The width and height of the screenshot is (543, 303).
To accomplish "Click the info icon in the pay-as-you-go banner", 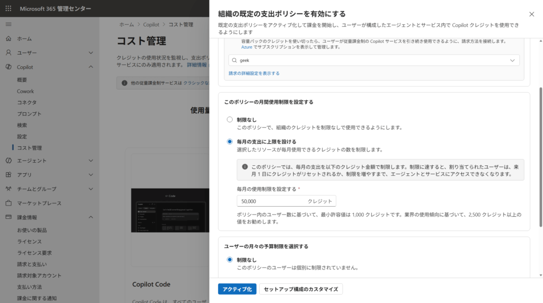I will [x=124, y=83].
